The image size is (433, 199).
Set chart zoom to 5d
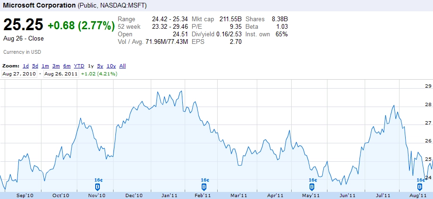pyautogui.click(x=35, y=66)
